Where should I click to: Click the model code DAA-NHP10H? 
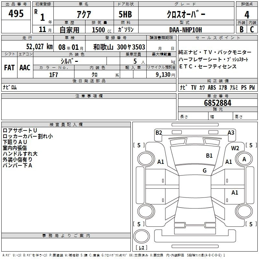[186, 30]
